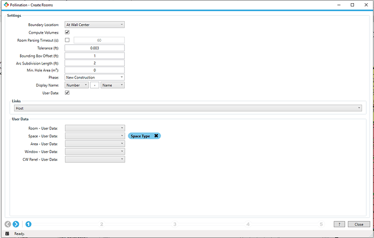Jump to step 3 in progress bar

tap(175, 224)
